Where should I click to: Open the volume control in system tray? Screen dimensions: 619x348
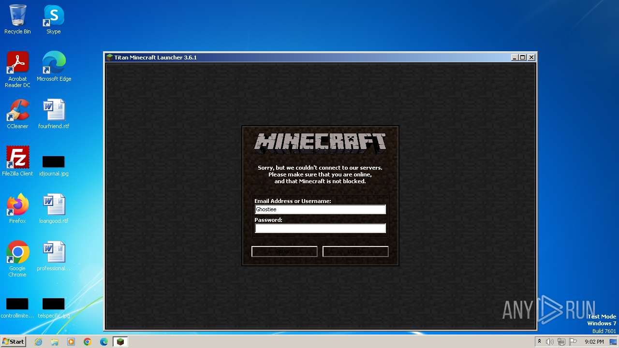click(x=549, y=342)
